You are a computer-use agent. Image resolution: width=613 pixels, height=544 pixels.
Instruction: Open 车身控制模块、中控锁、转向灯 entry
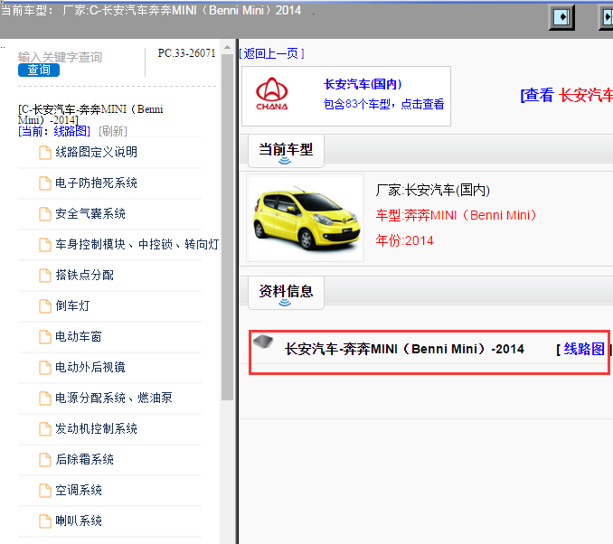pyautogui.click(x=137, y=244)
